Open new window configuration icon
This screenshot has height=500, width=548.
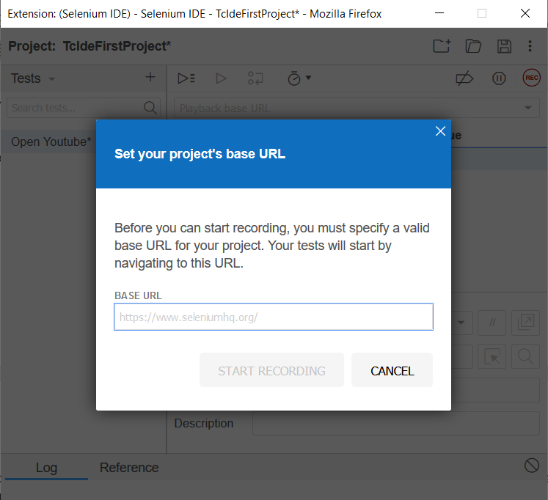(x=526, y=323)
